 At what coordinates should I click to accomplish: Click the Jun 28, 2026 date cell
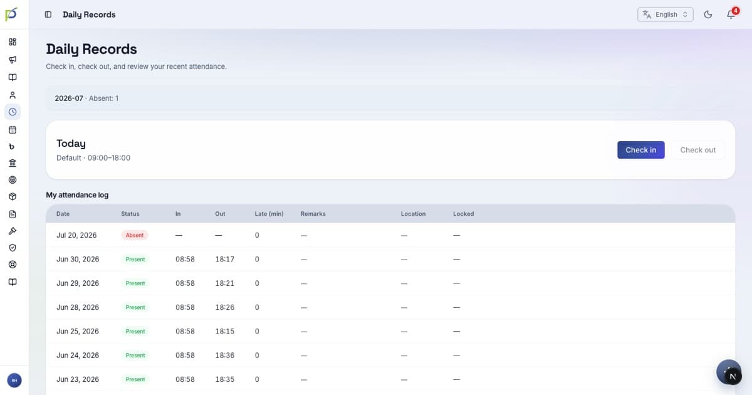click(x=78, y=307)
